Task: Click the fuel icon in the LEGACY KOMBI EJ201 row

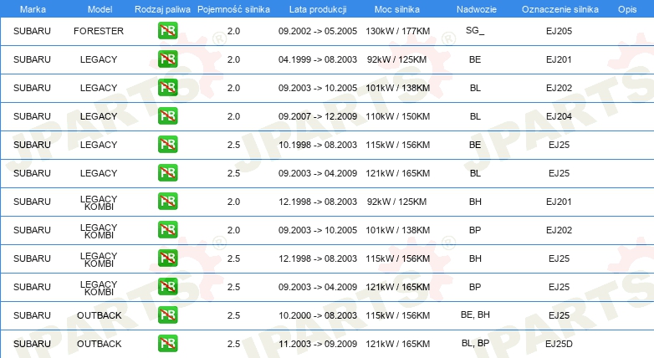Action: pyautogui.click(x=167, y=201)
